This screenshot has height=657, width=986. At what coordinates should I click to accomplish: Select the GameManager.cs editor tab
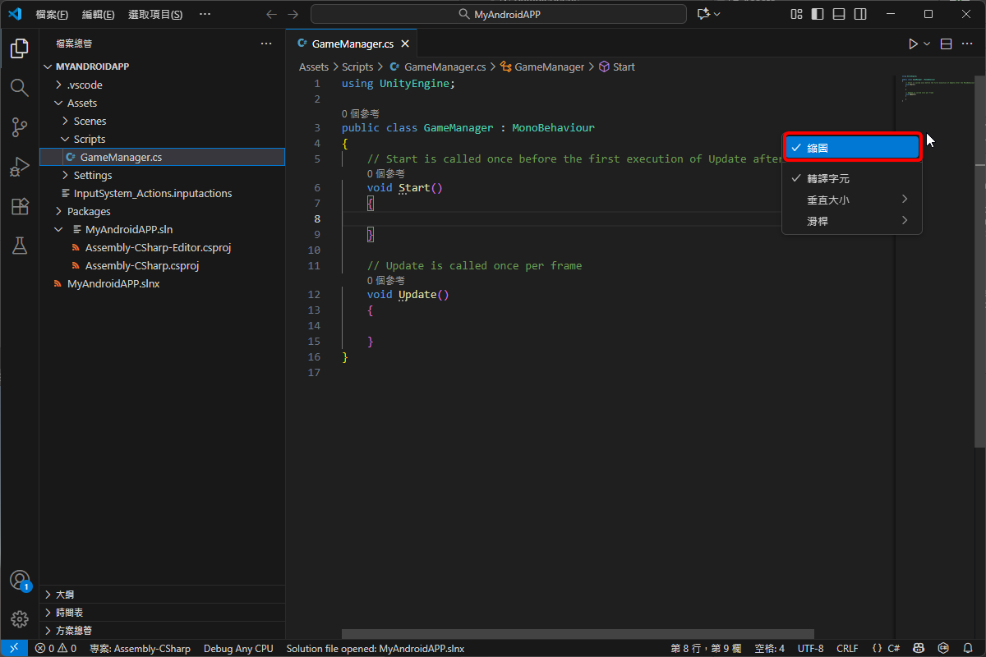click(x=352, y=44)
